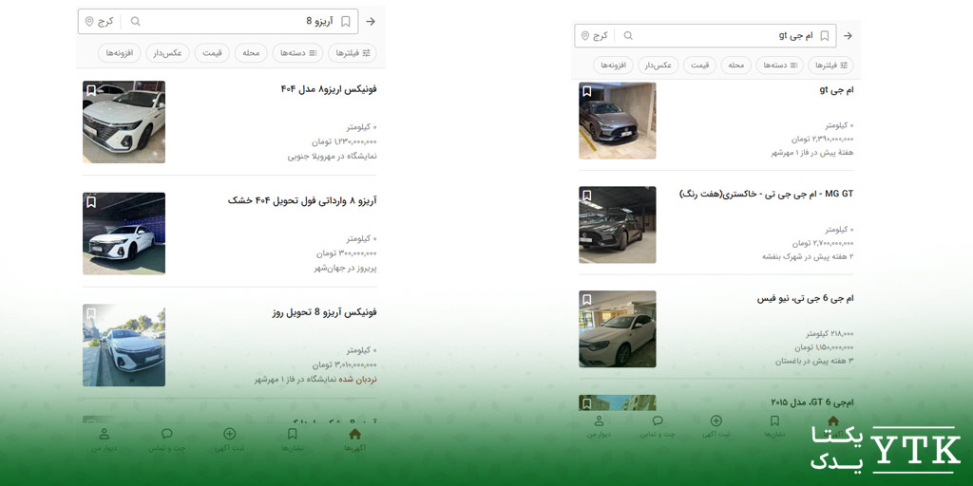The height and width of the screenshot is (486, 973).
Task: Open افزونه‌ها chip in ام جی gt panel
Action: pyautogui.click(x=613, y=65)
